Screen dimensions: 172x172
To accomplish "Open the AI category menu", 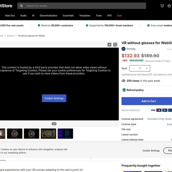I will (33, 16).
